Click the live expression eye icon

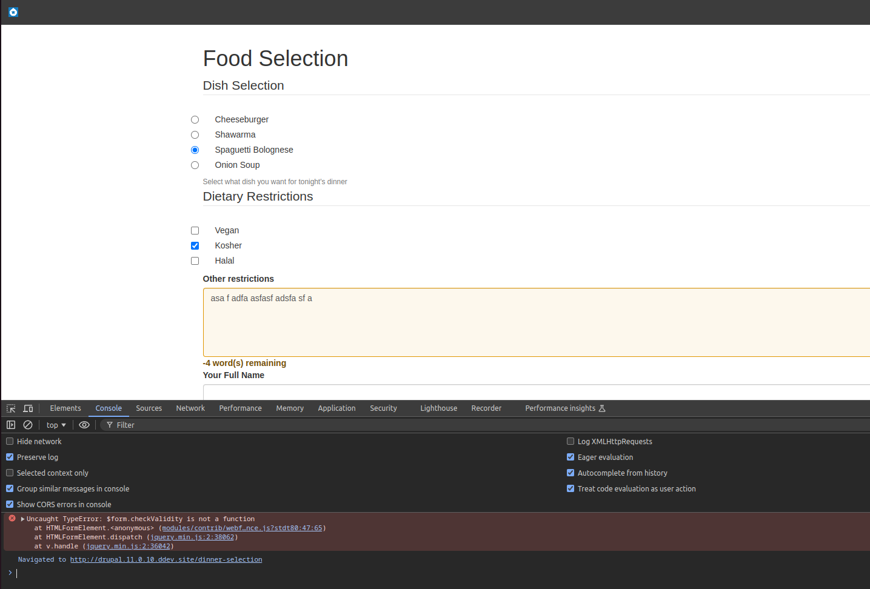coord(84,425)
